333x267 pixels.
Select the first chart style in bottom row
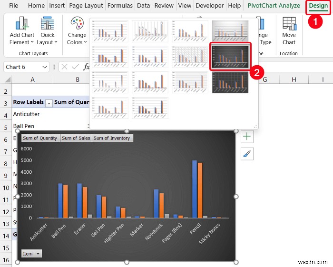pyautogui.click(x=110, y=108)
